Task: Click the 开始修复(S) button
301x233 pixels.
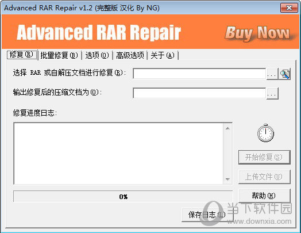Action: point(264,157)
